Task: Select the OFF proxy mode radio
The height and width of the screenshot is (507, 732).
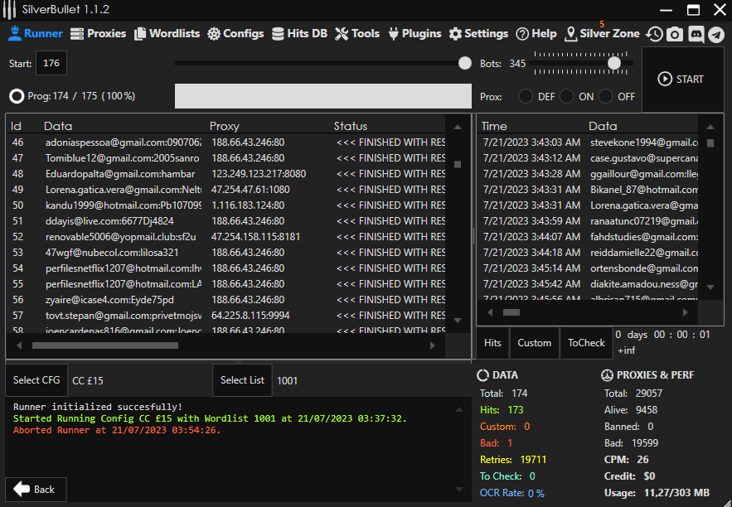Action: pos(605,97)
